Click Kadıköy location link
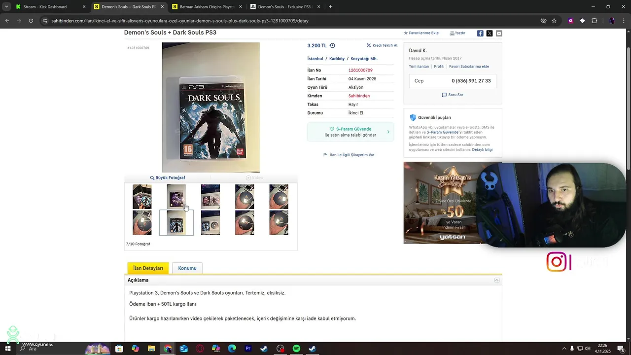Screen dimensions: 631x355 coord(337,59)
